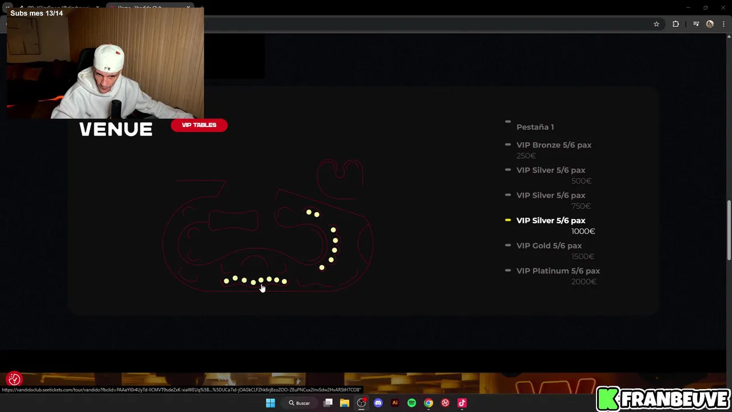Viewport: 732px width, 412px height.
Task: Open Spotify from the taskbar
Action: pyautogui.click(x=412, y=403)
